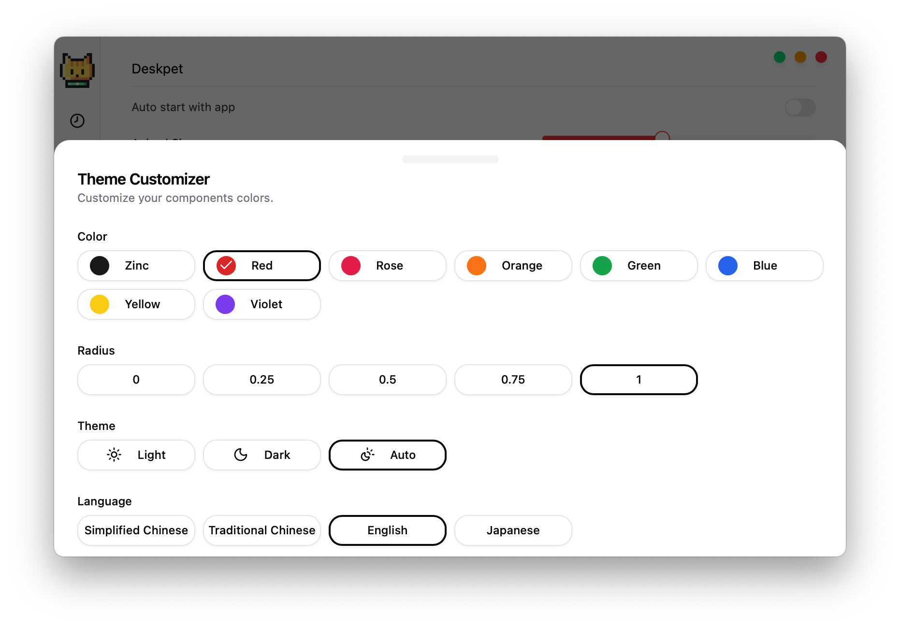Change language to Simplified Chinese
The image size is (900, 628).
(x=136, y=530)
